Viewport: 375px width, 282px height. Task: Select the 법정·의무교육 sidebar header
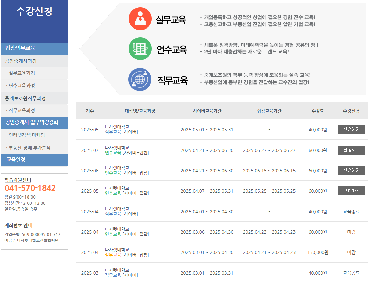(20, 48)
